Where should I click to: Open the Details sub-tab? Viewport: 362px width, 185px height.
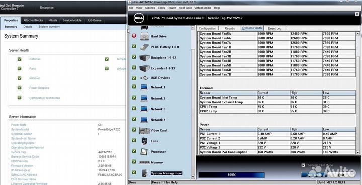28,27
